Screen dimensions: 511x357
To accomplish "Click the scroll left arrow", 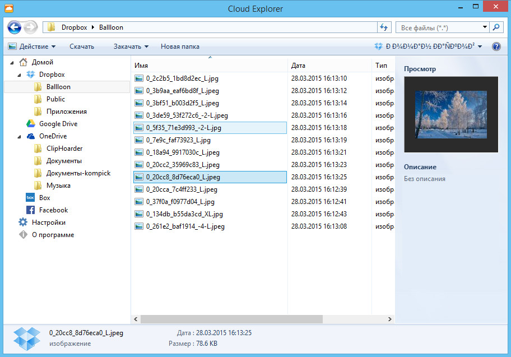I will click(136, 319).
